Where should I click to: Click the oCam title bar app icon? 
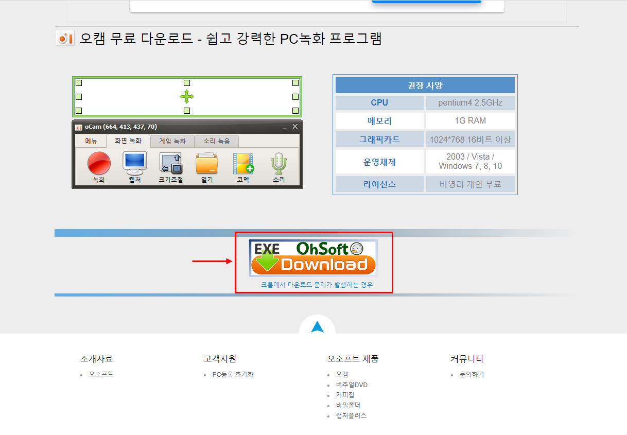(79, 127)
